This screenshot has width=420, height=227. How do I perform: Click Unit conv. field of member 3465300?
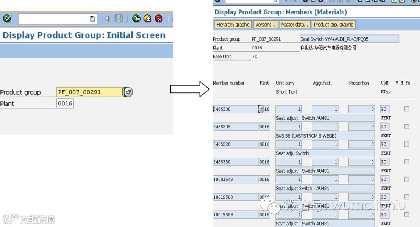pos(289,109)
